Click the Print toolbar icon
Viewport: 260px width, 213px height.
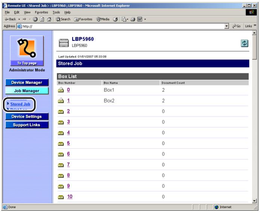click(133, 19)
